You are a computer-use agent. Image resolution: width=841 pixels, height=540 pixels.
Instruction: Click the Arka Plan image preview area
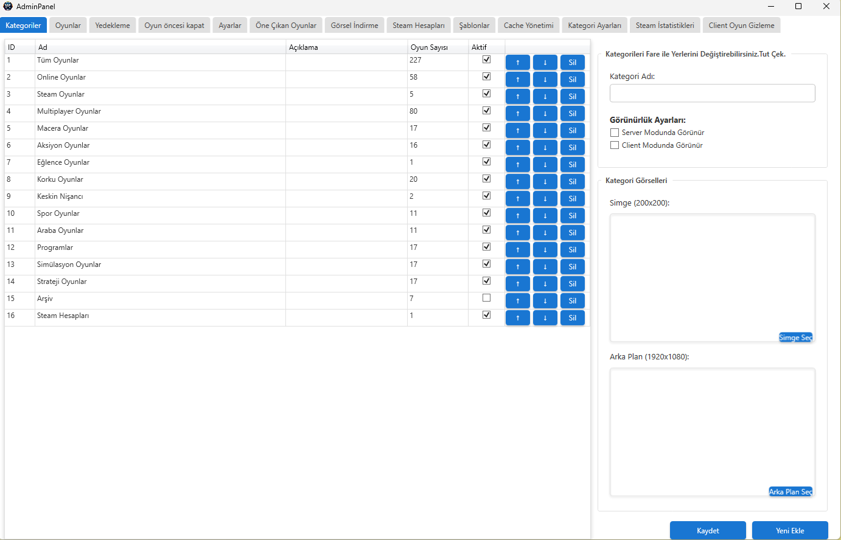(x=713, y=432)
